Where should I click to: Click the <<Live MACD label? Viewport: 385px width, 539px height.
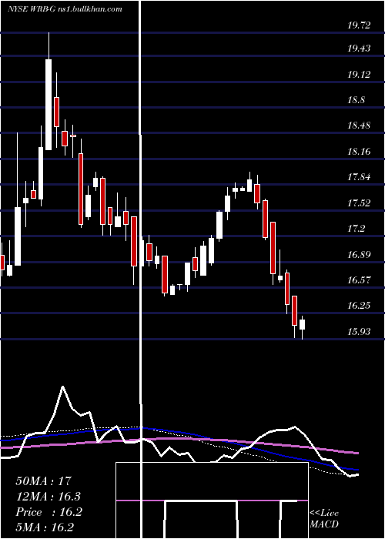[x=324, y=518]
